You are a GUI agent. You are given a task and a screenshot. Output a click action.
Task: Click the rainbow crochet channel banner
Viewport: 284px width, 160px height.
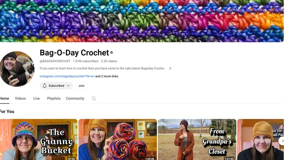tap(142, 21)
